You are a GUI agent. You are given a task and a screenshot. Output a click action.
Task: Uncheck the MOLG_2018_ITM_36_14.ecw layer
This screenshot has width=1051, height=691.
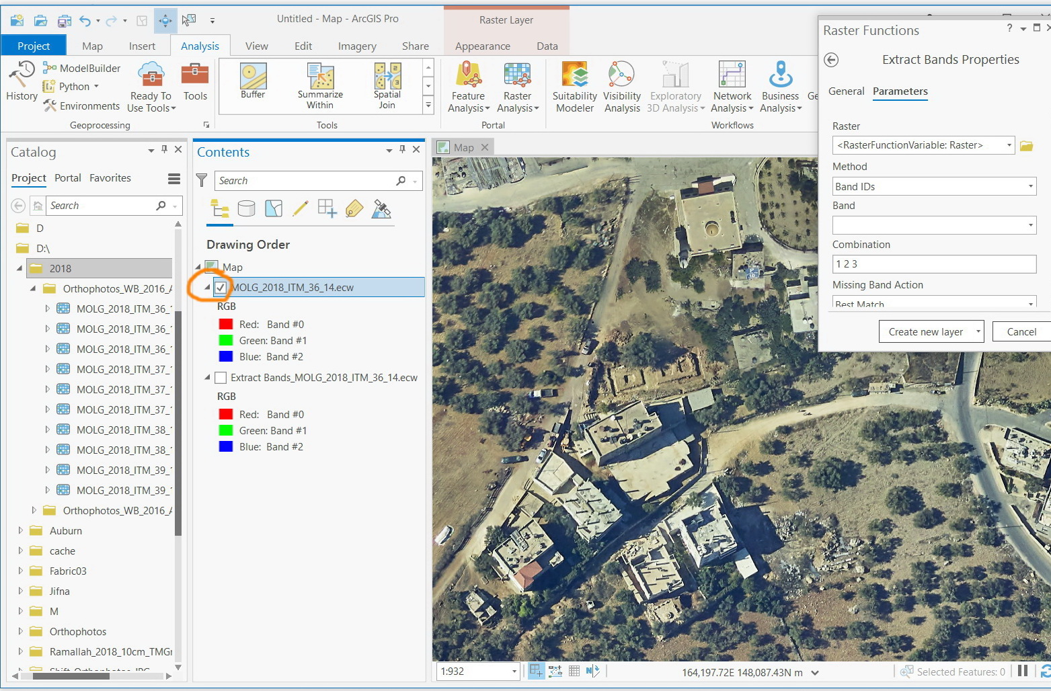point(221,288)
